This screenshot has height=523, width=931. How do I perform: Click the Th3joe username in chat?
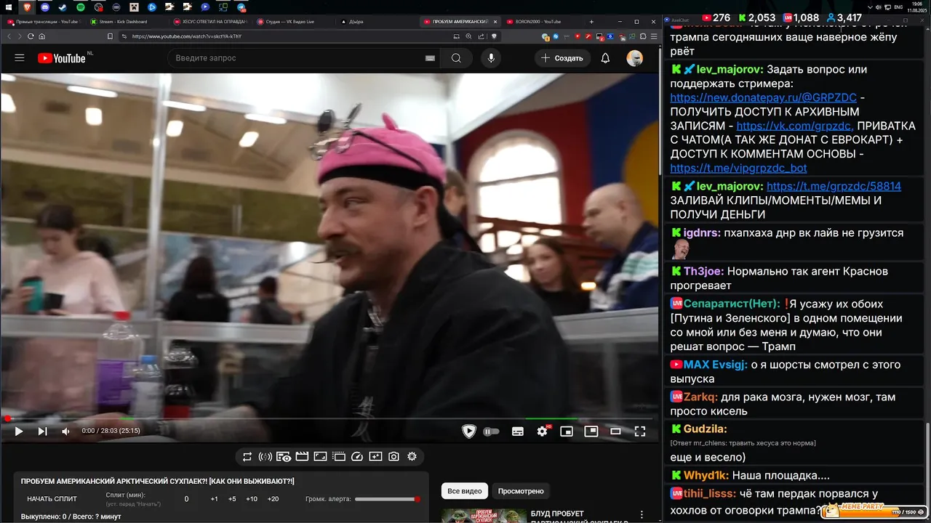coord(703,271)
